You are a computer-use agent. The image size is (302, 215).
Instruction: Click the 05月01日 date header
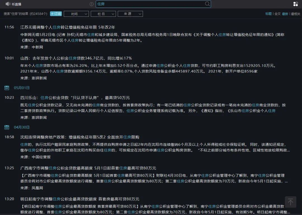(x=22, y=88)
